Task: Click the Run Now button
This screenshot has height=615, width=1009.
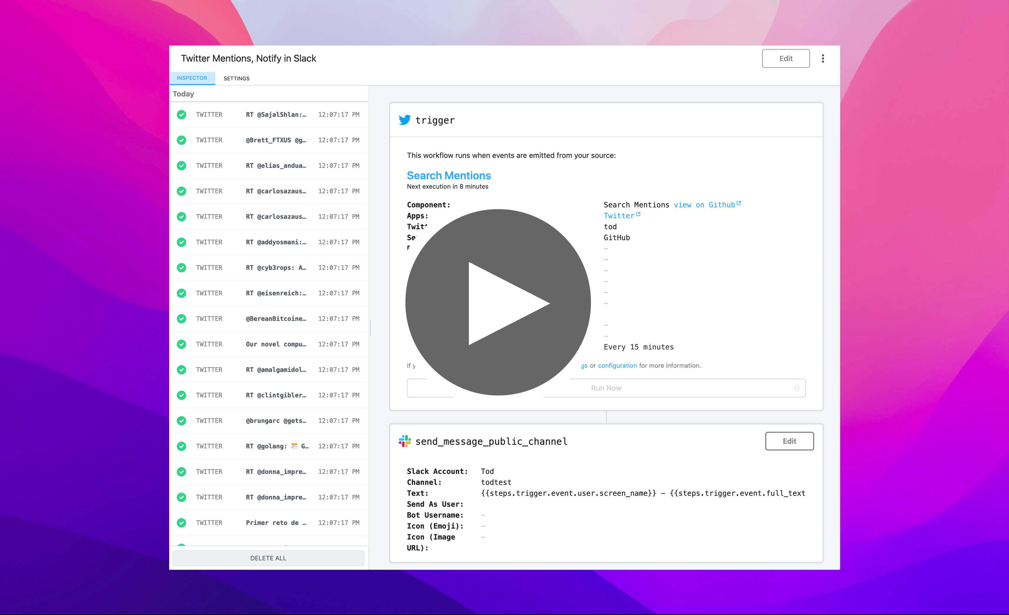Action: [606, 388]
